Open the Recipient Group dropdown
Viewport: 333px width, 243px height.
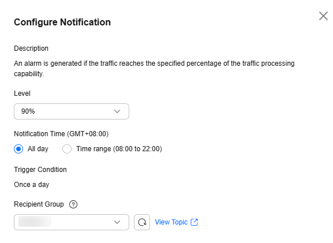tap(72, 222)
